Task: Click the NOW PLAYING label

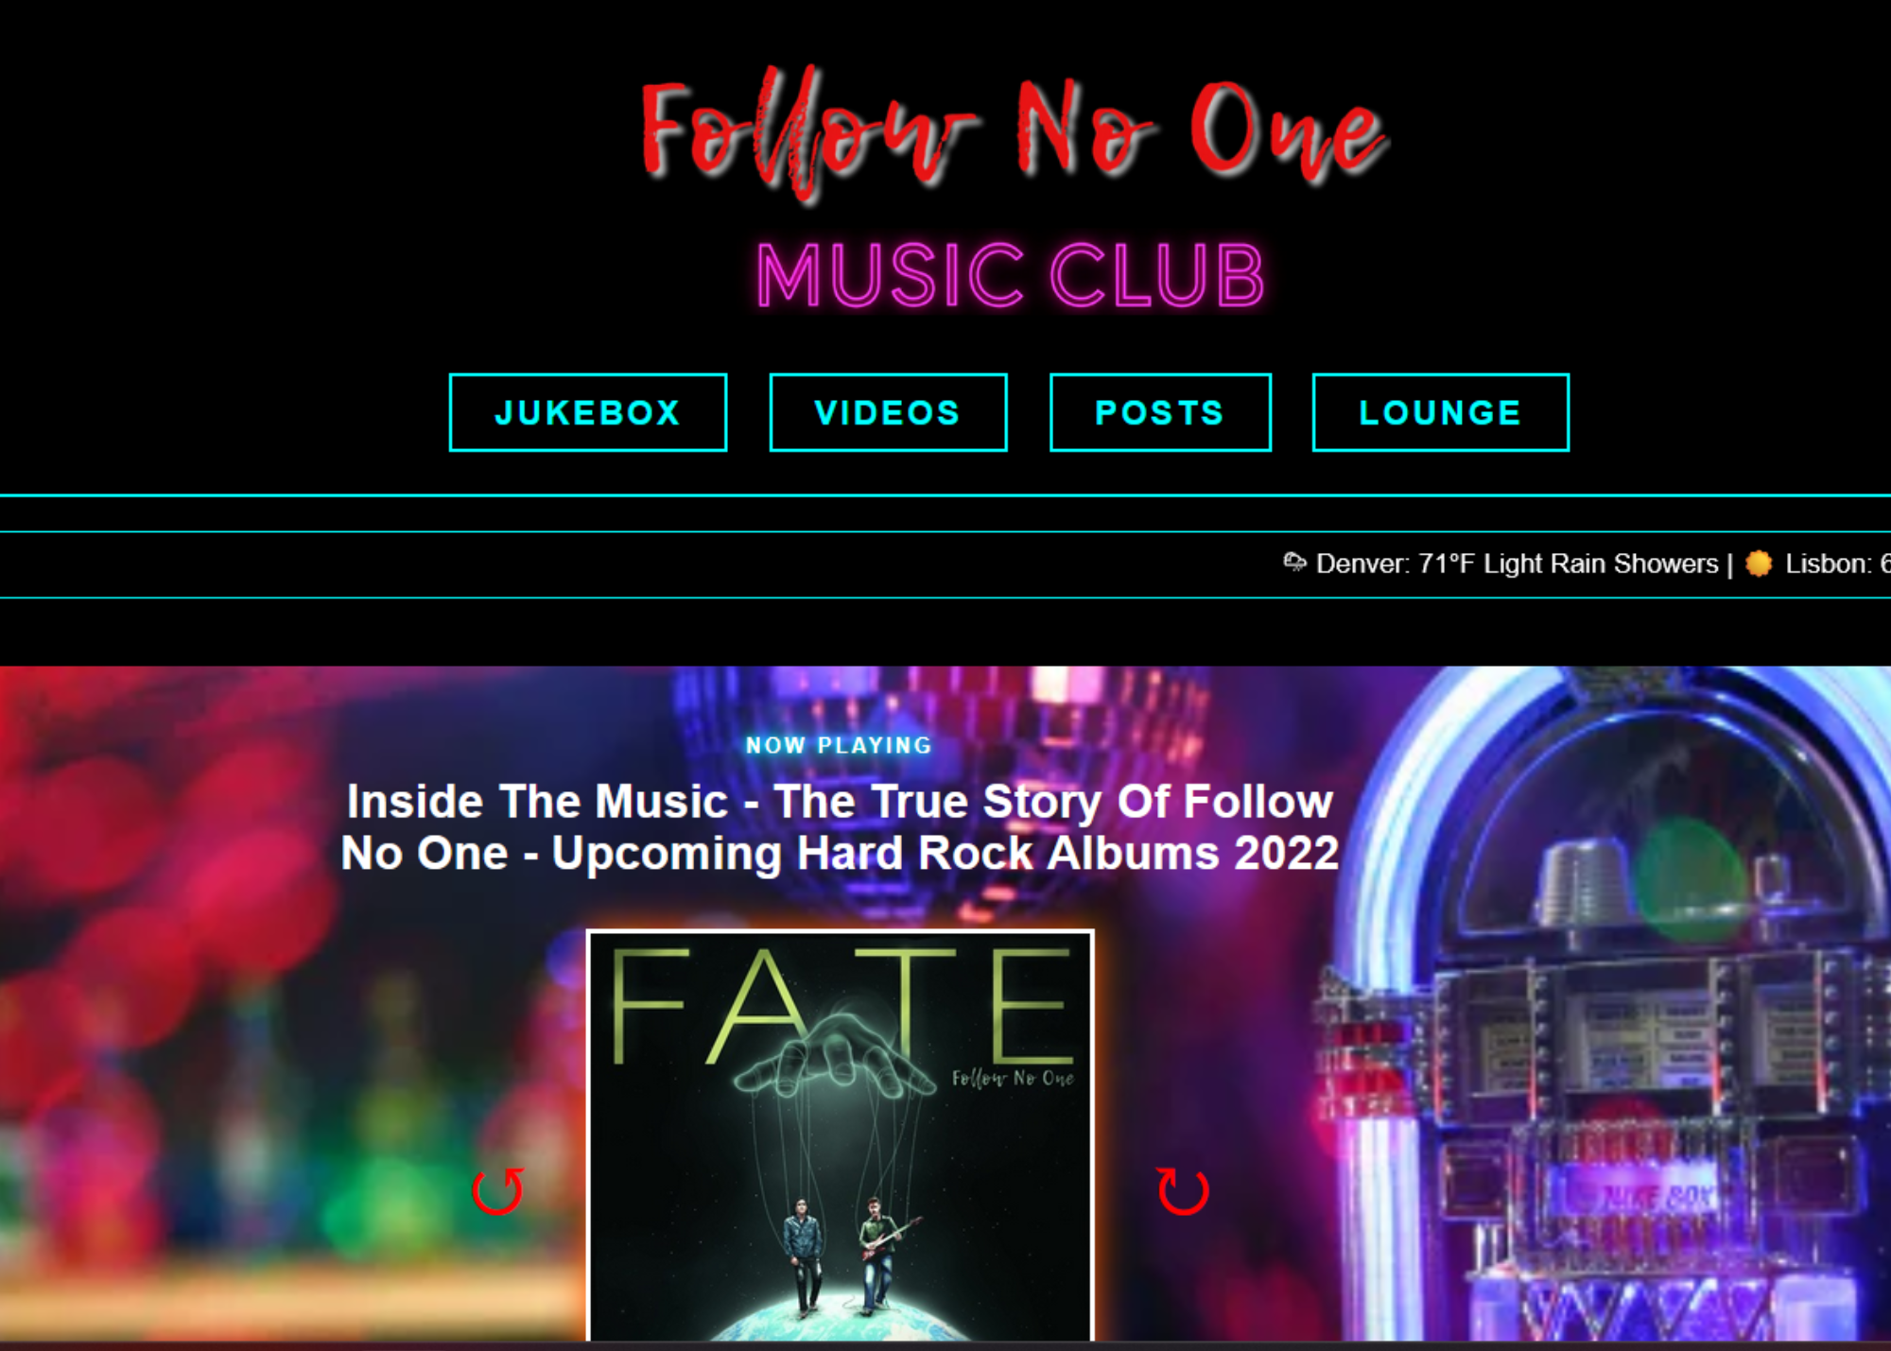Action: pyautogui.click(x=840, y=745)
